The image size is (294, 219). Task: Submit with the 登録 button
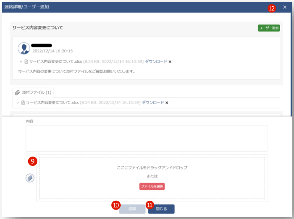tap(132, 209)
